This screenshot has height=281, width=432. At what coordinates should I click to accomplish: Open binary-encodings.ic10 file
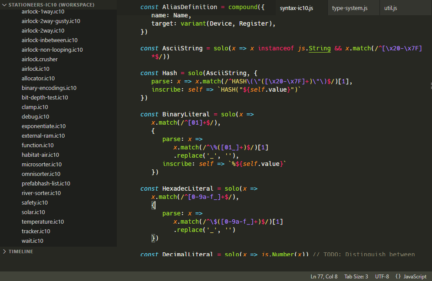click(49, 88)
